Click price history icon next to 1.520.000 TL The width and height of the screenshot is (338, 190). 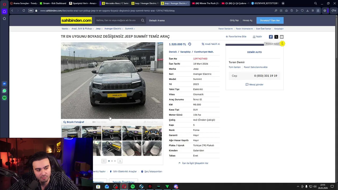click(x=189, y=44)
